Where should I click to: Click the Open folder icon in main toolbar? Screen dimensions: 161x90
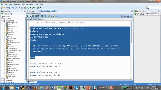(4, 8)
